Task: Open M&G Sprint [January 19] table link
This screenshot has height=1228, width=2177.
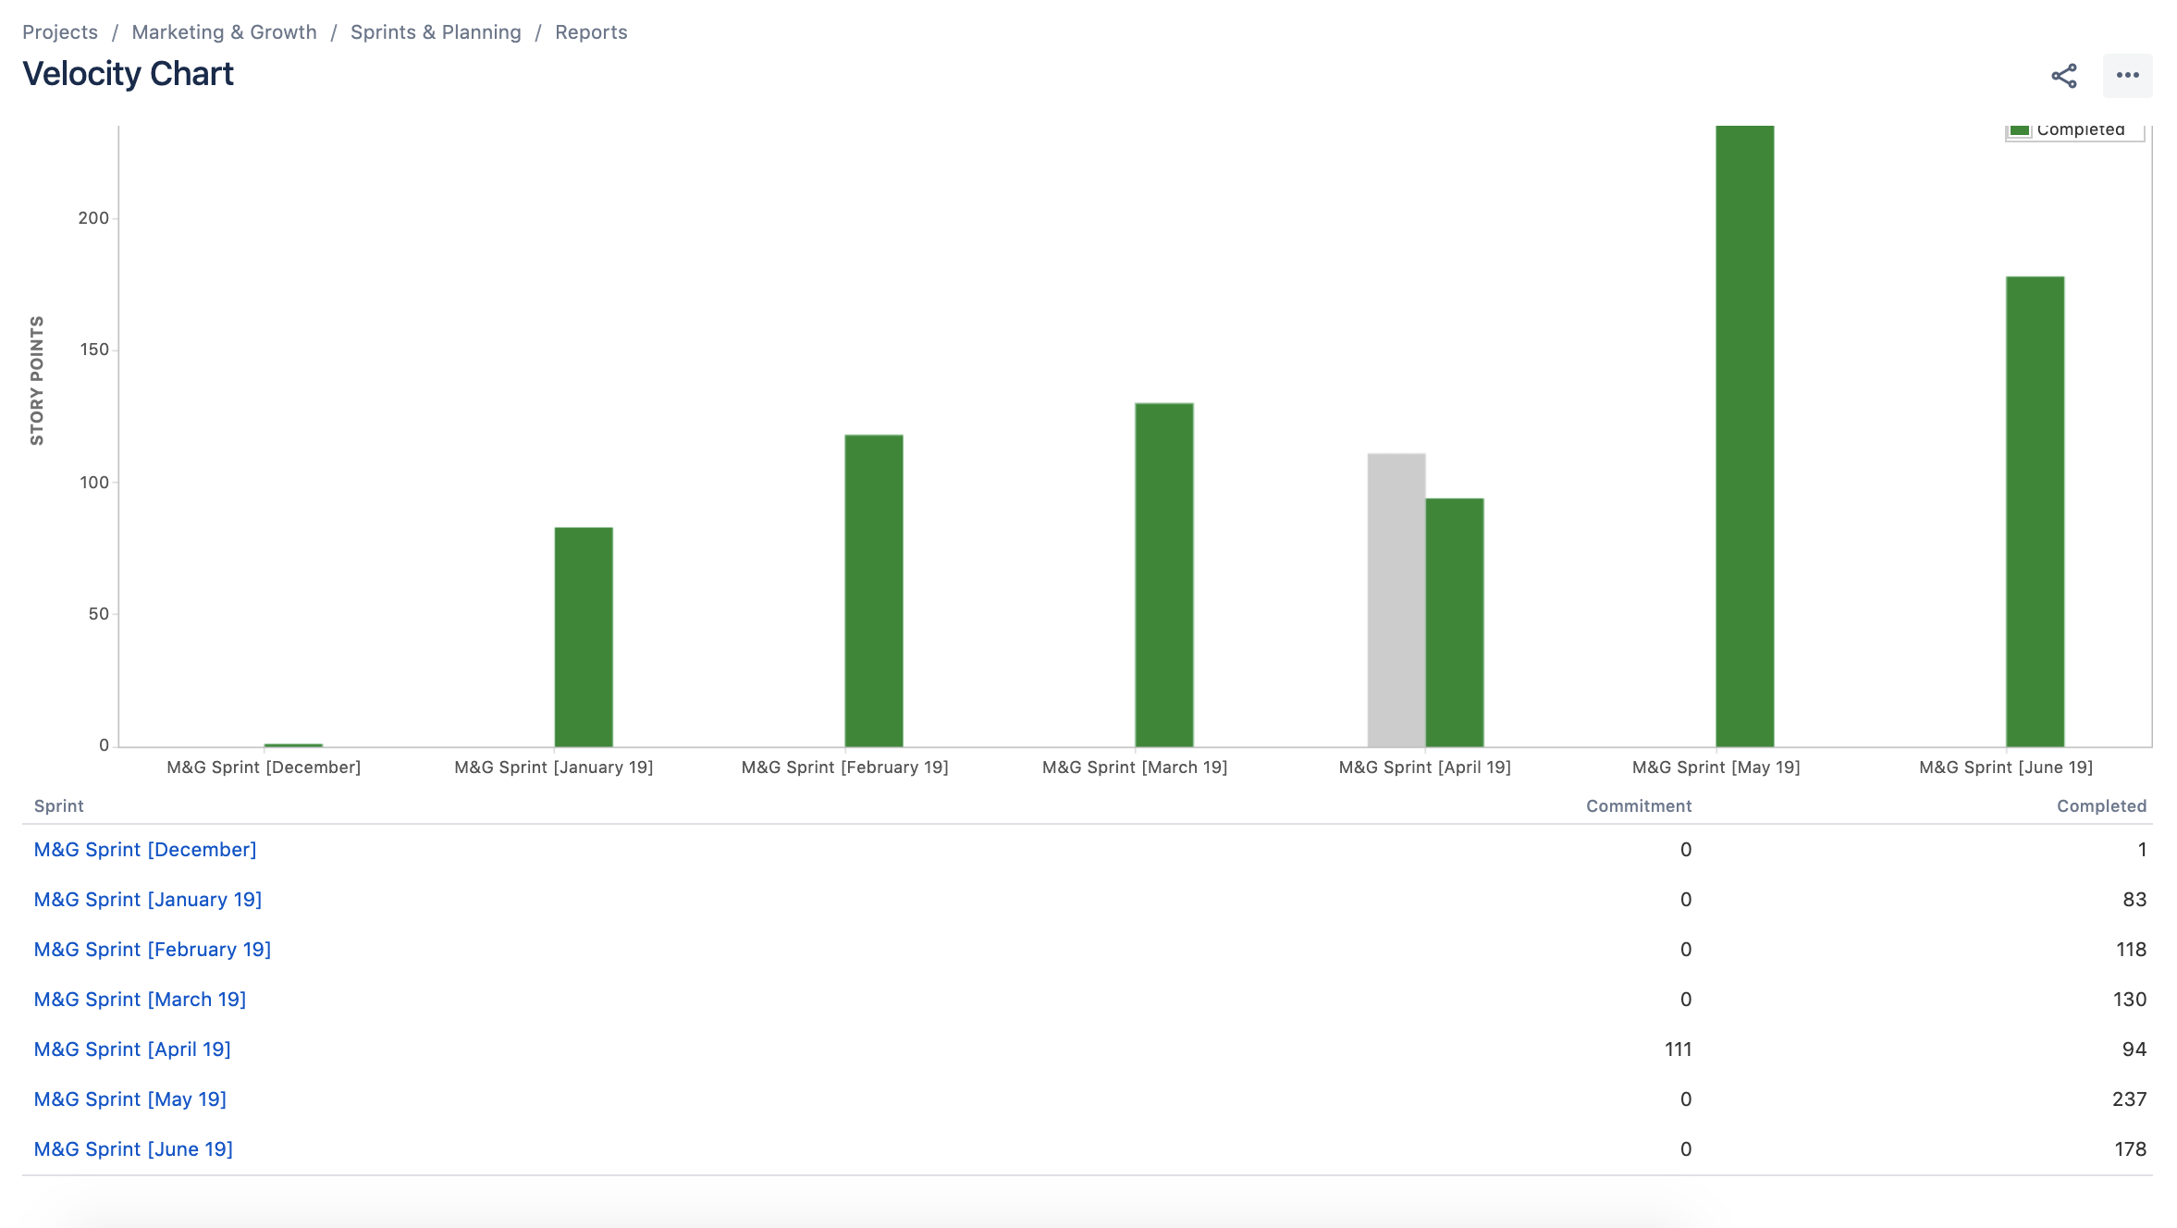Action: (148, 900)
